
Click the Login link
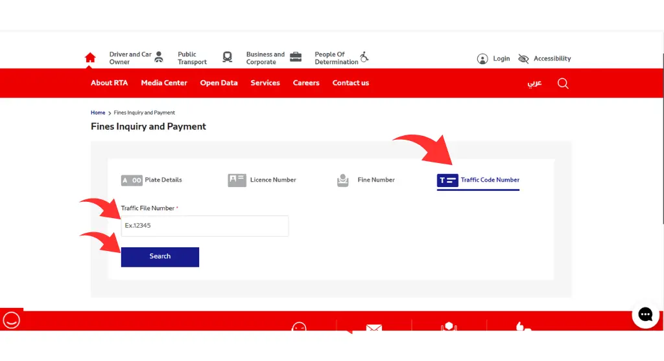[x=501, y=59]
